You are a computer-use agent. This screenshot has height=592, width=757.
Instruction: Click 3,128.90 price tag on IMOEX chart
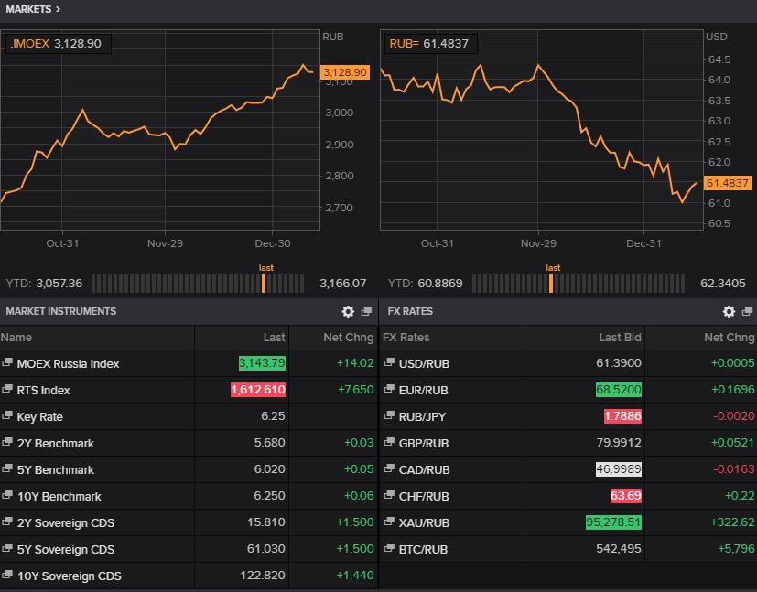click(x=345, y=72)
